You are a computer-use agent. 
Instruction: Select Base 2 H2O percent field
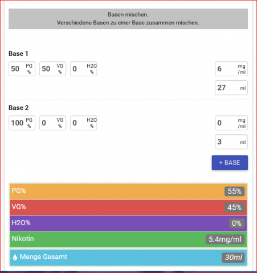point(84,123)
